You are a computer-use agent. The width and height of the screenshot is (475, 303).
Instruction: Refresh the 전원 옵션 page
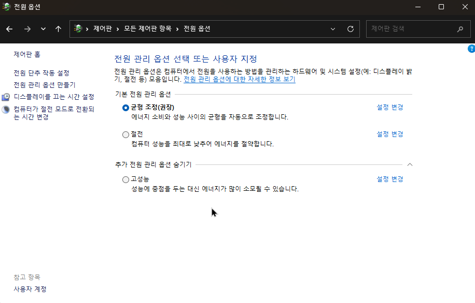tap(351, 29)
